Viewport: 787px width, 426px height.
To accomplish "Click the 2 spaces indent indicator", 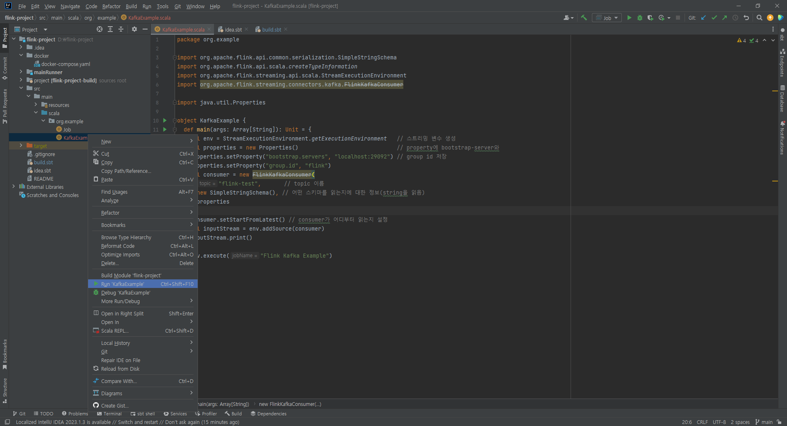I will (740, 422).
